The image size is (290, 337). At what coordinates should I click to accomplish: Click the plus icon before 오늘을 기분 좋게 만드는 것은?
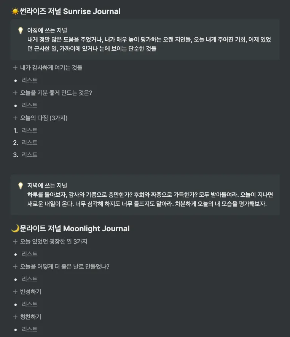(x=15, y=93)
